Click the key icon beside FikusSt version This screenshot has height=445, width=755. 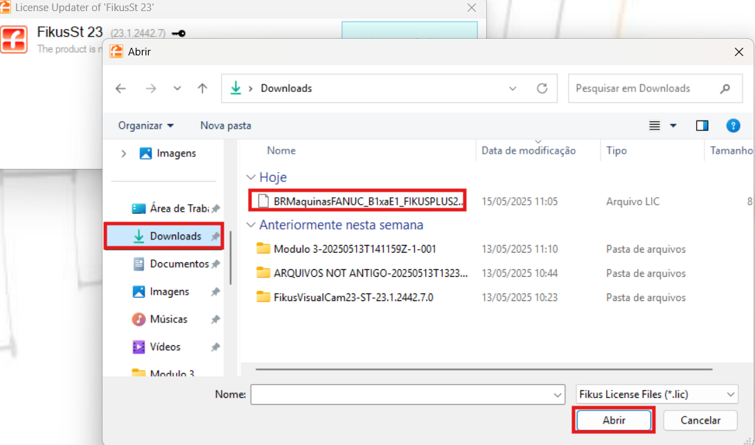(x=179, y=34)
